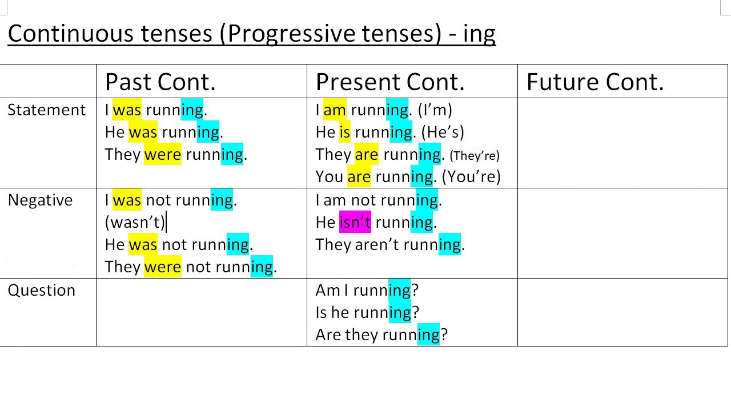Click the "Future Cont." column header
Viewport: 731px width, 411px height.
pyautogui.click(x=595, y=82)
